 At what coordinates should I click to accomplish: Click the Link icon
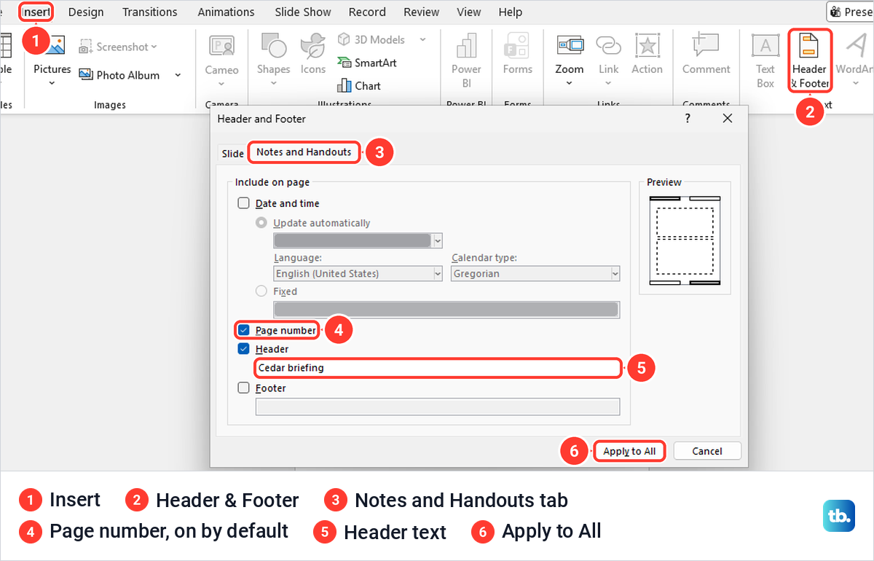(x=608, y=45)
